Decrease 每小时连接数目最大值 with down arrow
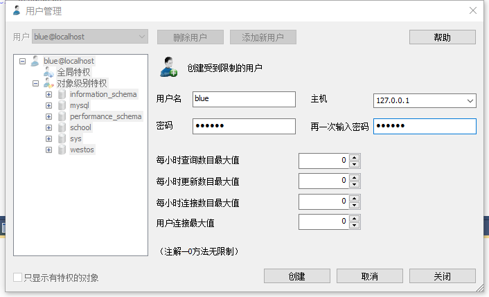This screenshot has height=297, width=489. (x=354, y=205)
